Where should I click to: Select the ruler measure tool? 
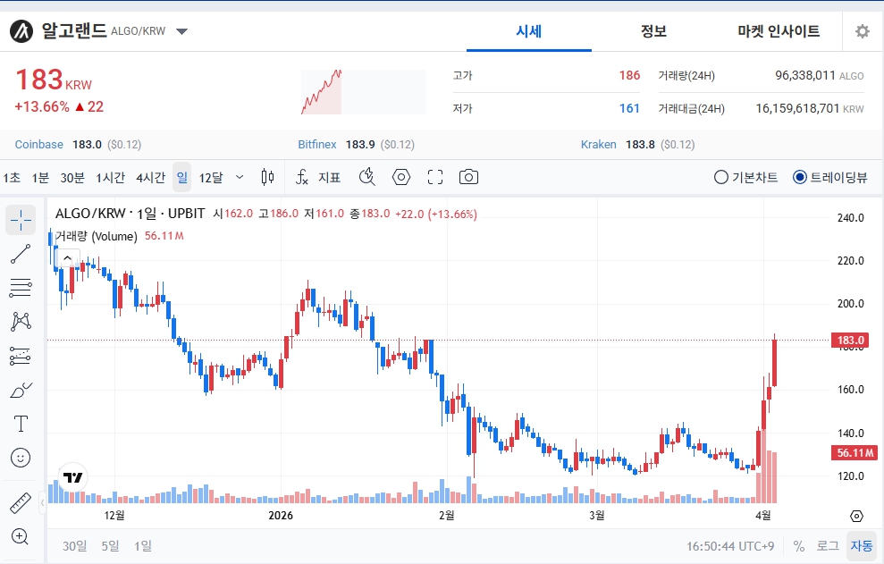pyautogui.click(x=21, y=503)
